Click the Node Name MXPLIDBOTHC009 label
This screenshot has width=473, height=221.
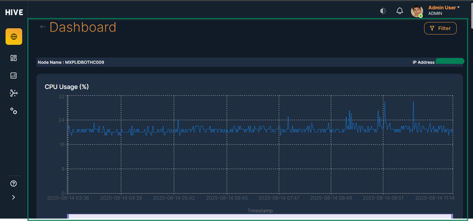click(x=71, y=62)
